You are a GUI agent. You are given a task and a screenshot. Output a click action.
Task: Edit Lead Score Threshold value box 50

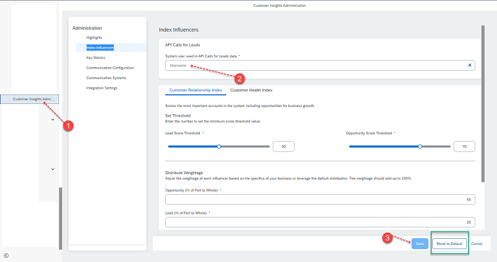click(x=283, y=147)
